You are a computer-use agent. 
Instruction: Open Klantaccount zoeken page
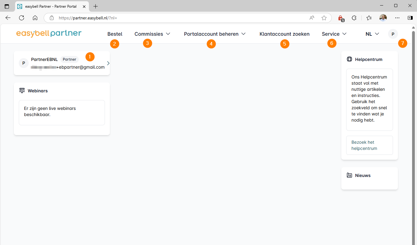284,34
